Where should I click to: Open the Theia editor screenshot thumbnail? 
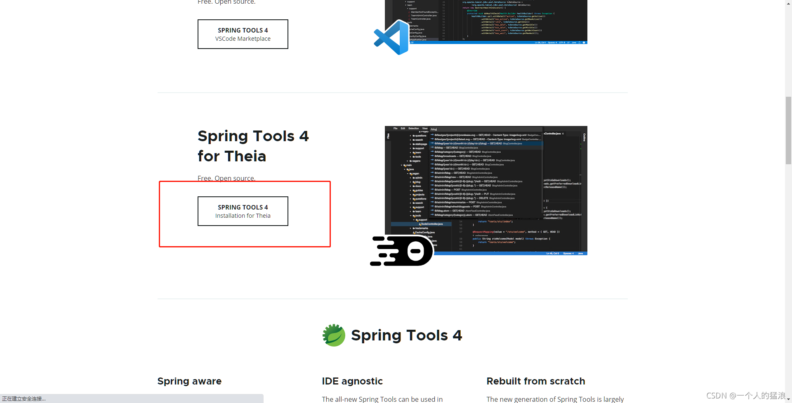[486, 190]
